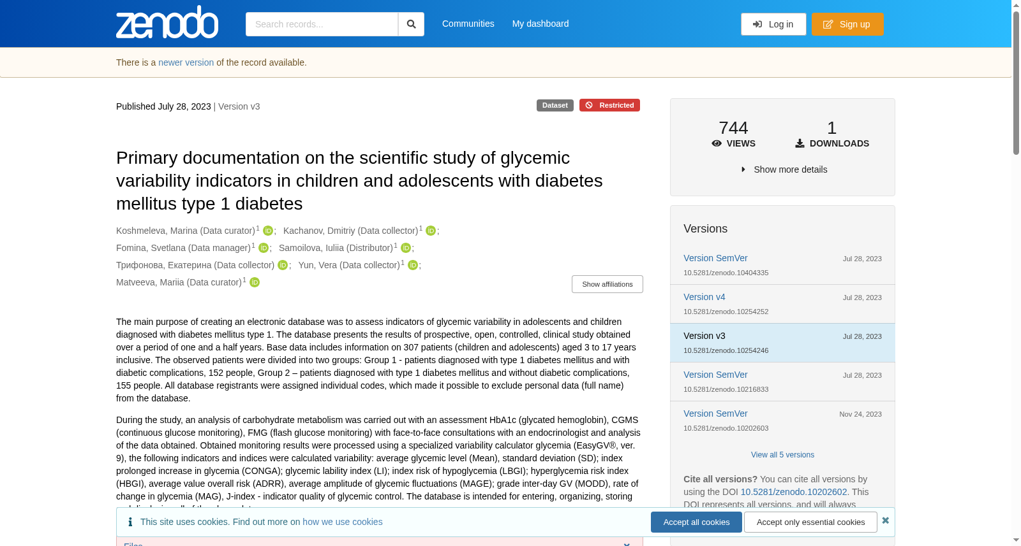Click the Zenodo logo
1021x546 pixels.
click(x=167, y=22)
